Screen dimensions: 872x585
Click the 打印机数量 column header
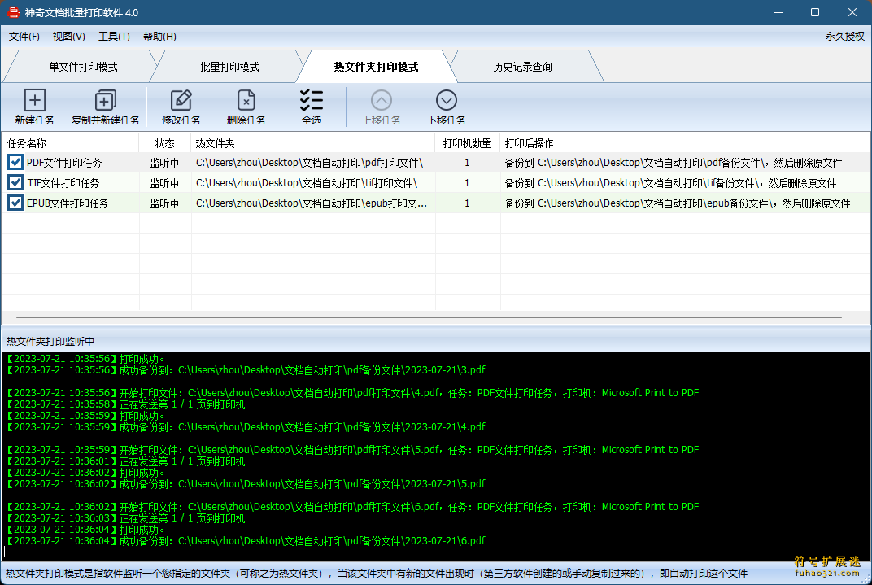(467, 143)
